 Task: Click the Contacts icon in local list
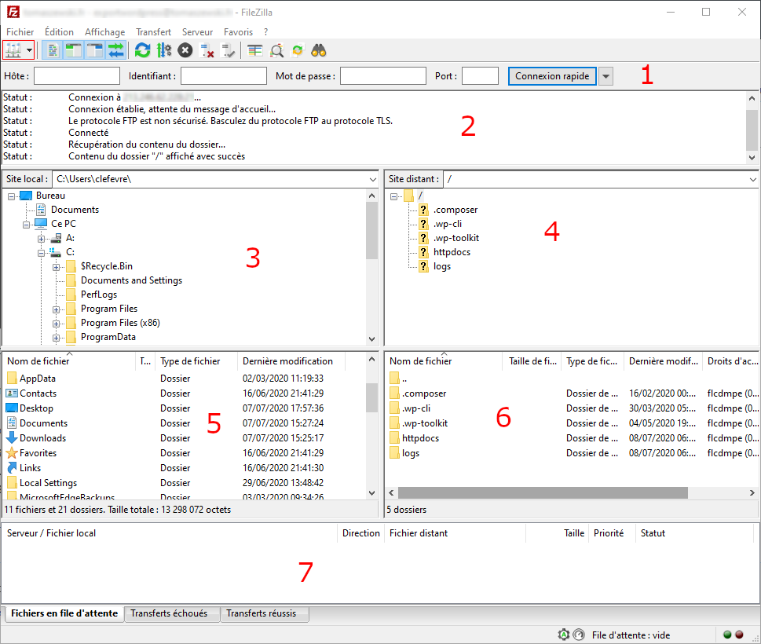(12, 393)
